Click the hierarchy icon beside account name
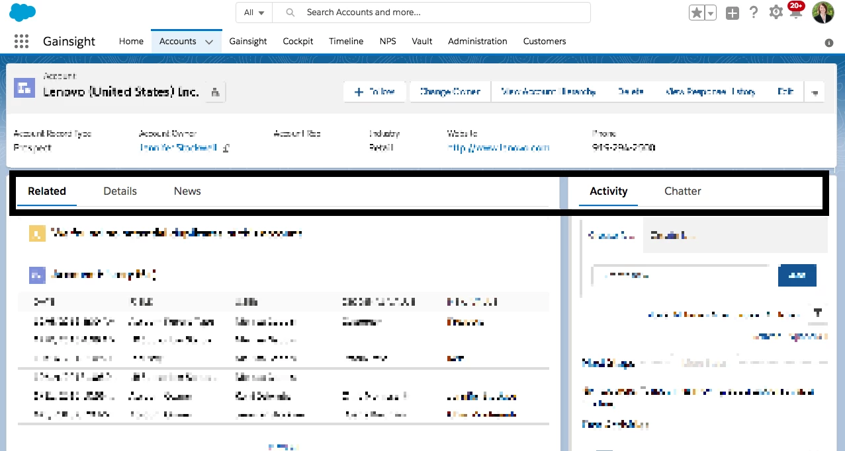 coord(215,92)
